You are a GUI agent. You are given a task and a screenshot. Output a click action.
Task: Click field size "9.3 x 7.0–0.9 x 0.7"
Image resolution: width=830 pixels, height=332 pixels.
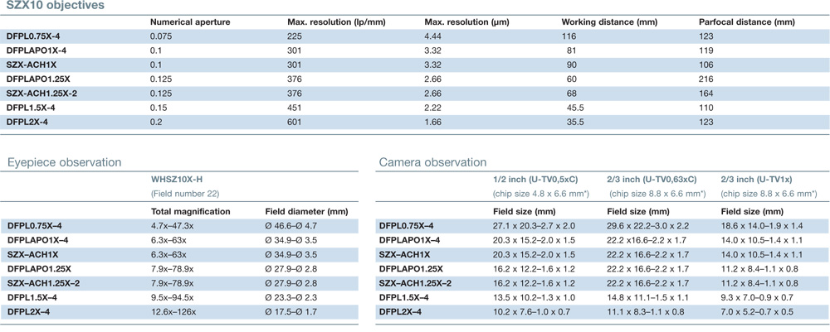point(758,298)
